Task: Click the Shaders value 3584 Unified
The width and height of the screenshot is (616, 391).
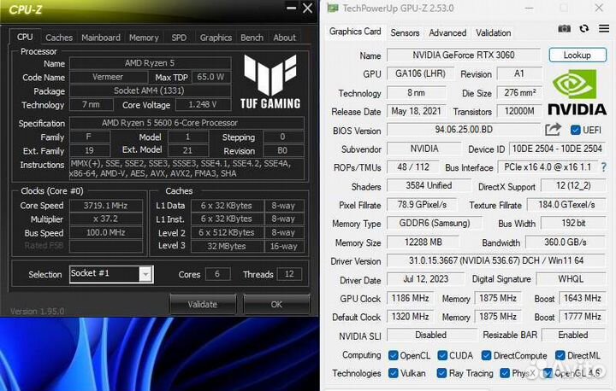Action: pos(429,185)
